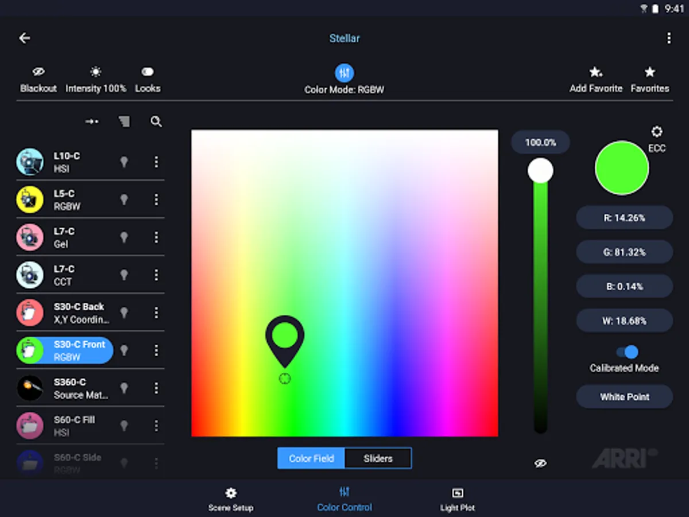689x517 pixels.
Task: Click the white intensity slider handle
Action: point(540,171)
